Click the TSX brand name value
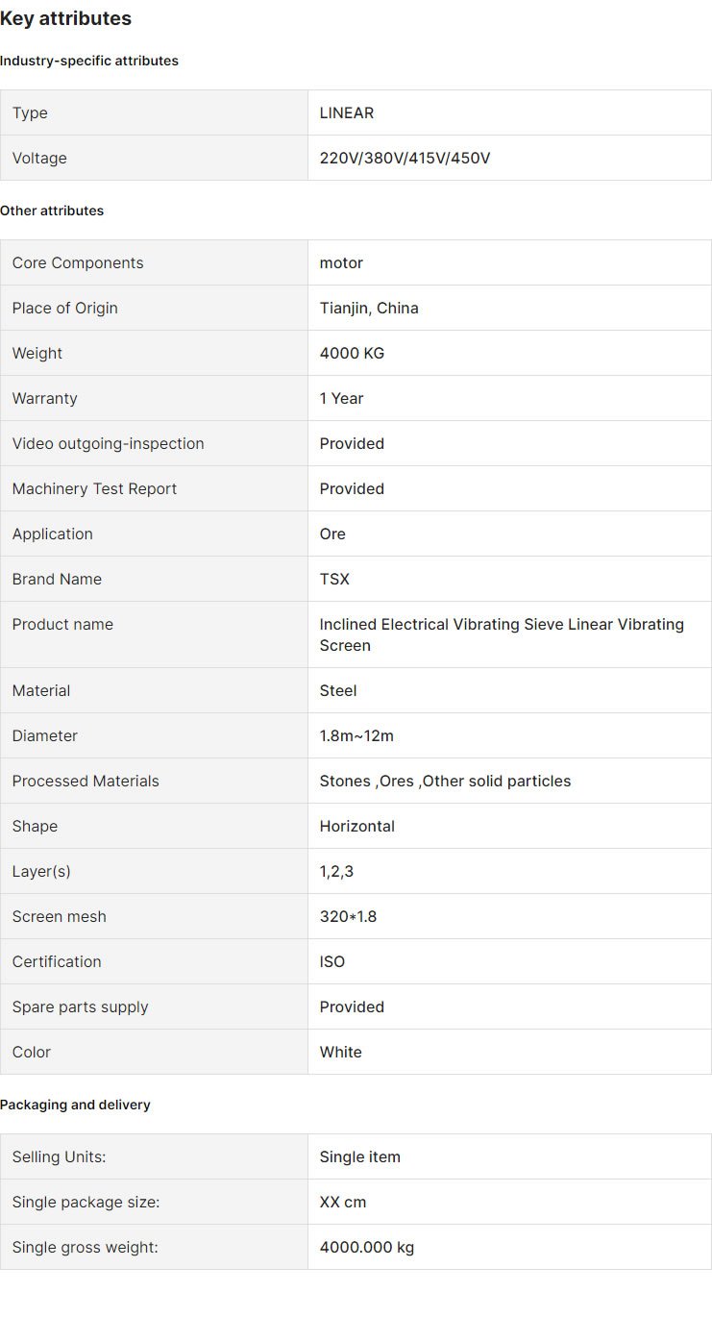The width and height of the screenshot is (712, 1317). click(334, 579)
